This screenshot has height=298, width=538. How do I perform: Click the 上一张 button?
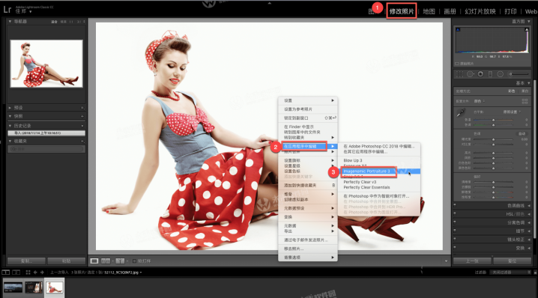point(472,261)
